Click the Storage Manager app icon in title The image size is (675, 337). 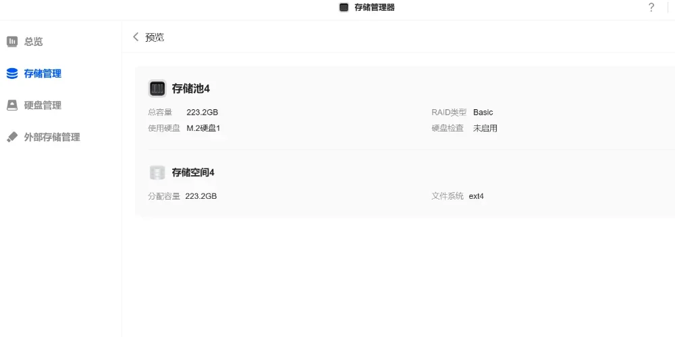344,7
